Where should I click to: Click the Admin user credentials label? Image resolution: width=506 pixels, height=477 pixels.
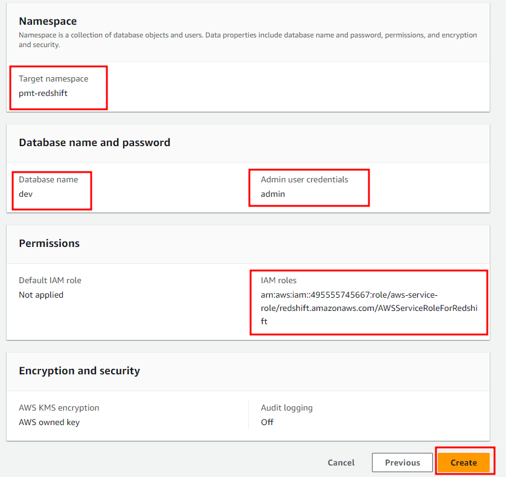(304, 179)
